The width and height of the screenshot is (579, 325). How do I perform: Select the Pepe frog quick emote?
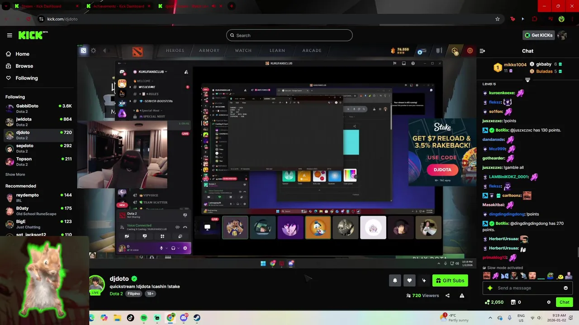coord(550,276)
